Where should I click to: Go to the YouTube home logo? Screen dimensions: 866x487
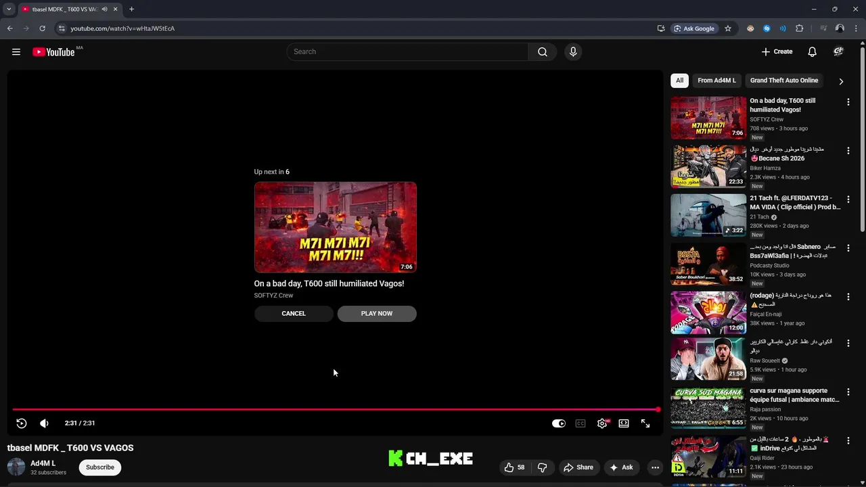click(x=53, y=52)
